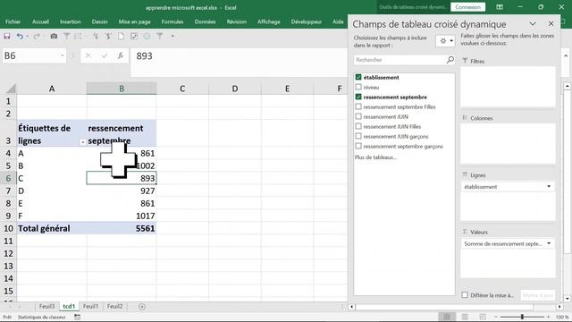Click the zoom slider handle
Viewport: 572px width, 322px height.
click(x=522, y=317)
